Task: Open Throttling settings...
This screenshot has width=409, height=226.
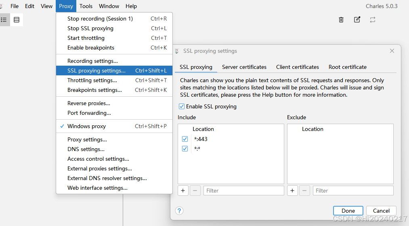Action: pos(114,80)
